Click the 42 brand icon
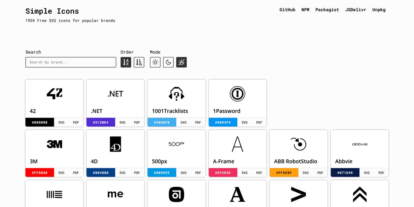Image resolution: width=414 pixels, height=207 pixels. [54, 94]
